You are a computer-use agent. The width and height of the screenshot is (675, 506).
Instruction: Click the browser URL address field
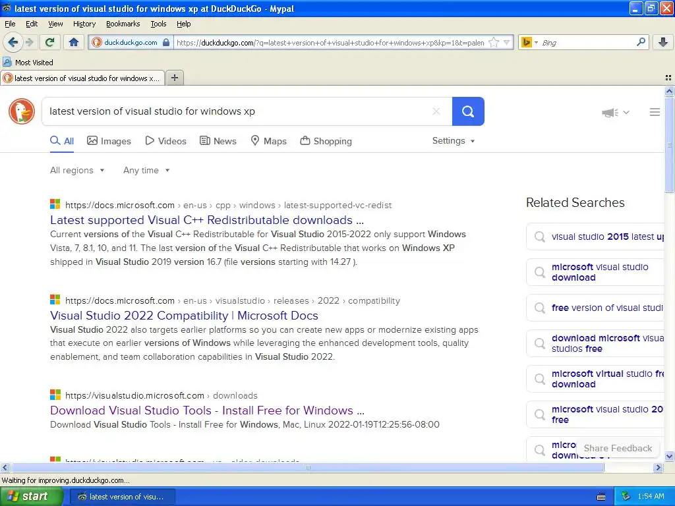[330, 43]
